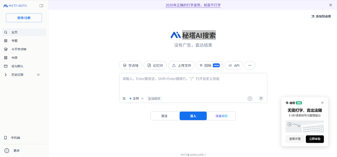Click the layers icon beside 历史记录
The width and height of the screenshot is (337, 157).
[38, 75]
